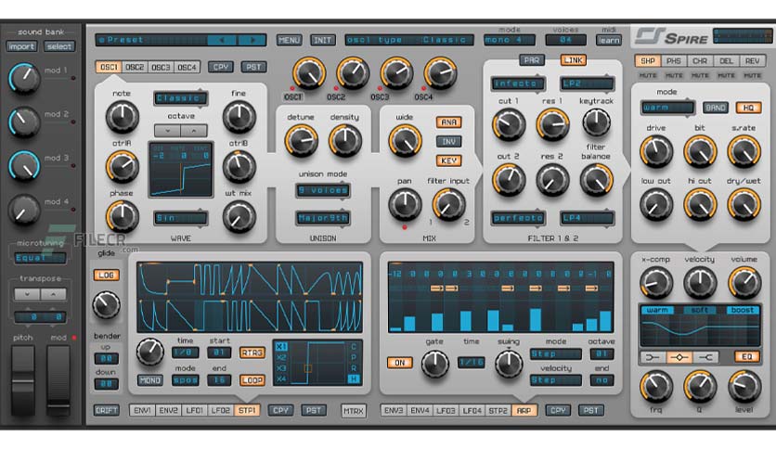Screen dimensions: 776x449
Task: Open the 9 voices unison mode dropdown
Action: point(323,190)
